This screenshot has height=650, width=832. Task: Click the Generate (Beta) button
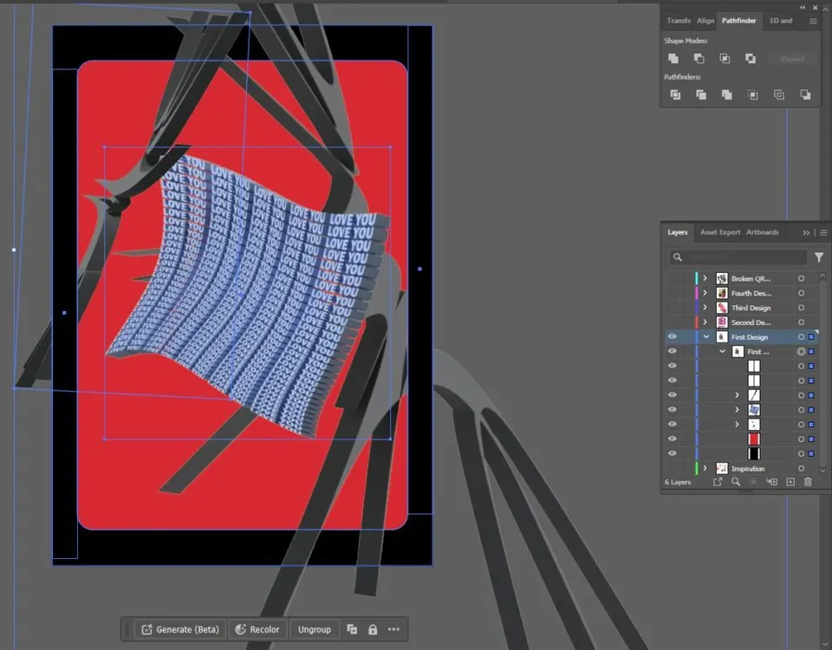click(x=180, y=629)
